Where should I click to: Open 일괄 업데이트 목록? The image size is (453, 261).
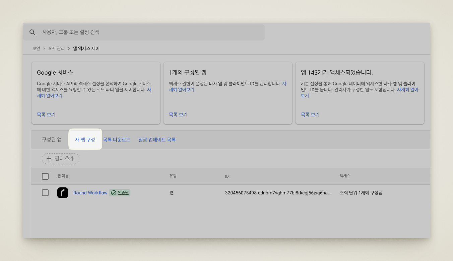tap(157, 140)
